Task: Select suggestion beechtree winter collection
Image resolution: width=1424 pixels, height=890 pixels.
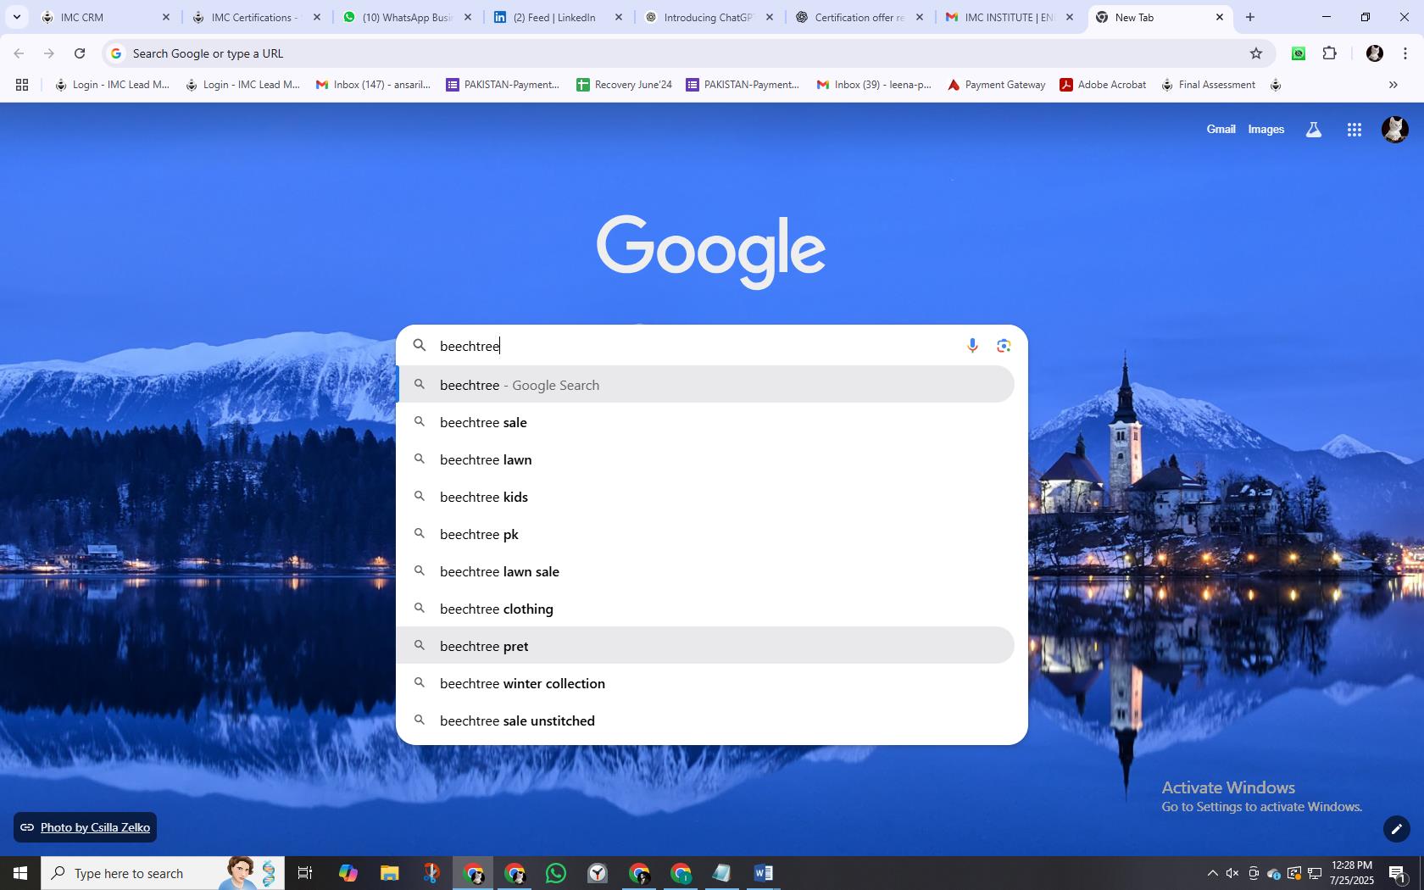Action: [x=705, y=683]
